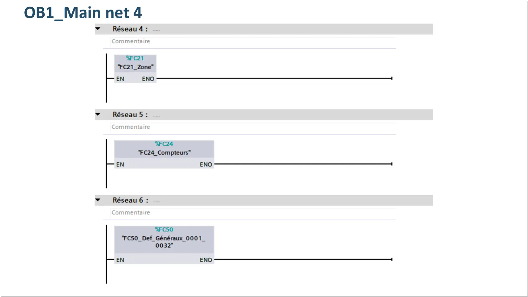Click the Commentaire field of Réseau 4
528x297 pixels.
253,41
